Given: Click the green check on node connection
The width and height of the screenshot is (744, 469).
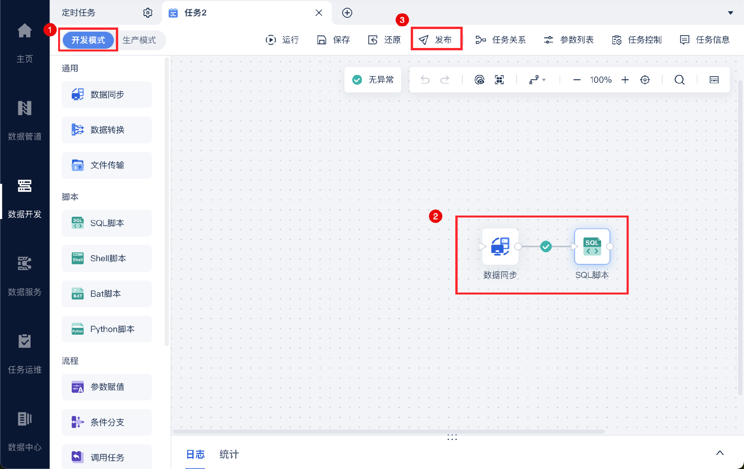Looking at the screenshot, I should [x=546, y=246].
